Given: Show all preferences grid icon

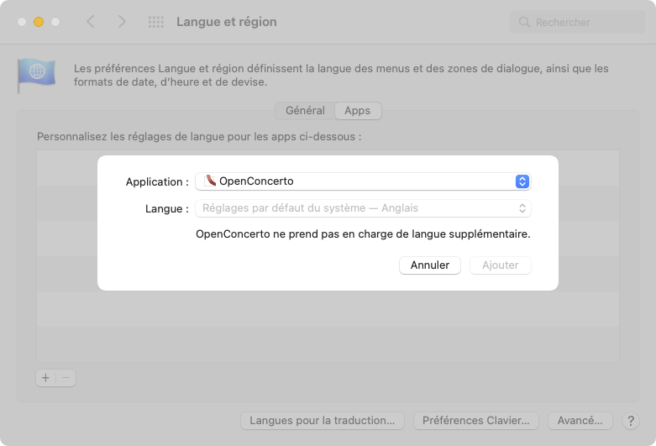Looking at the screenshot, I should point(156,22).
